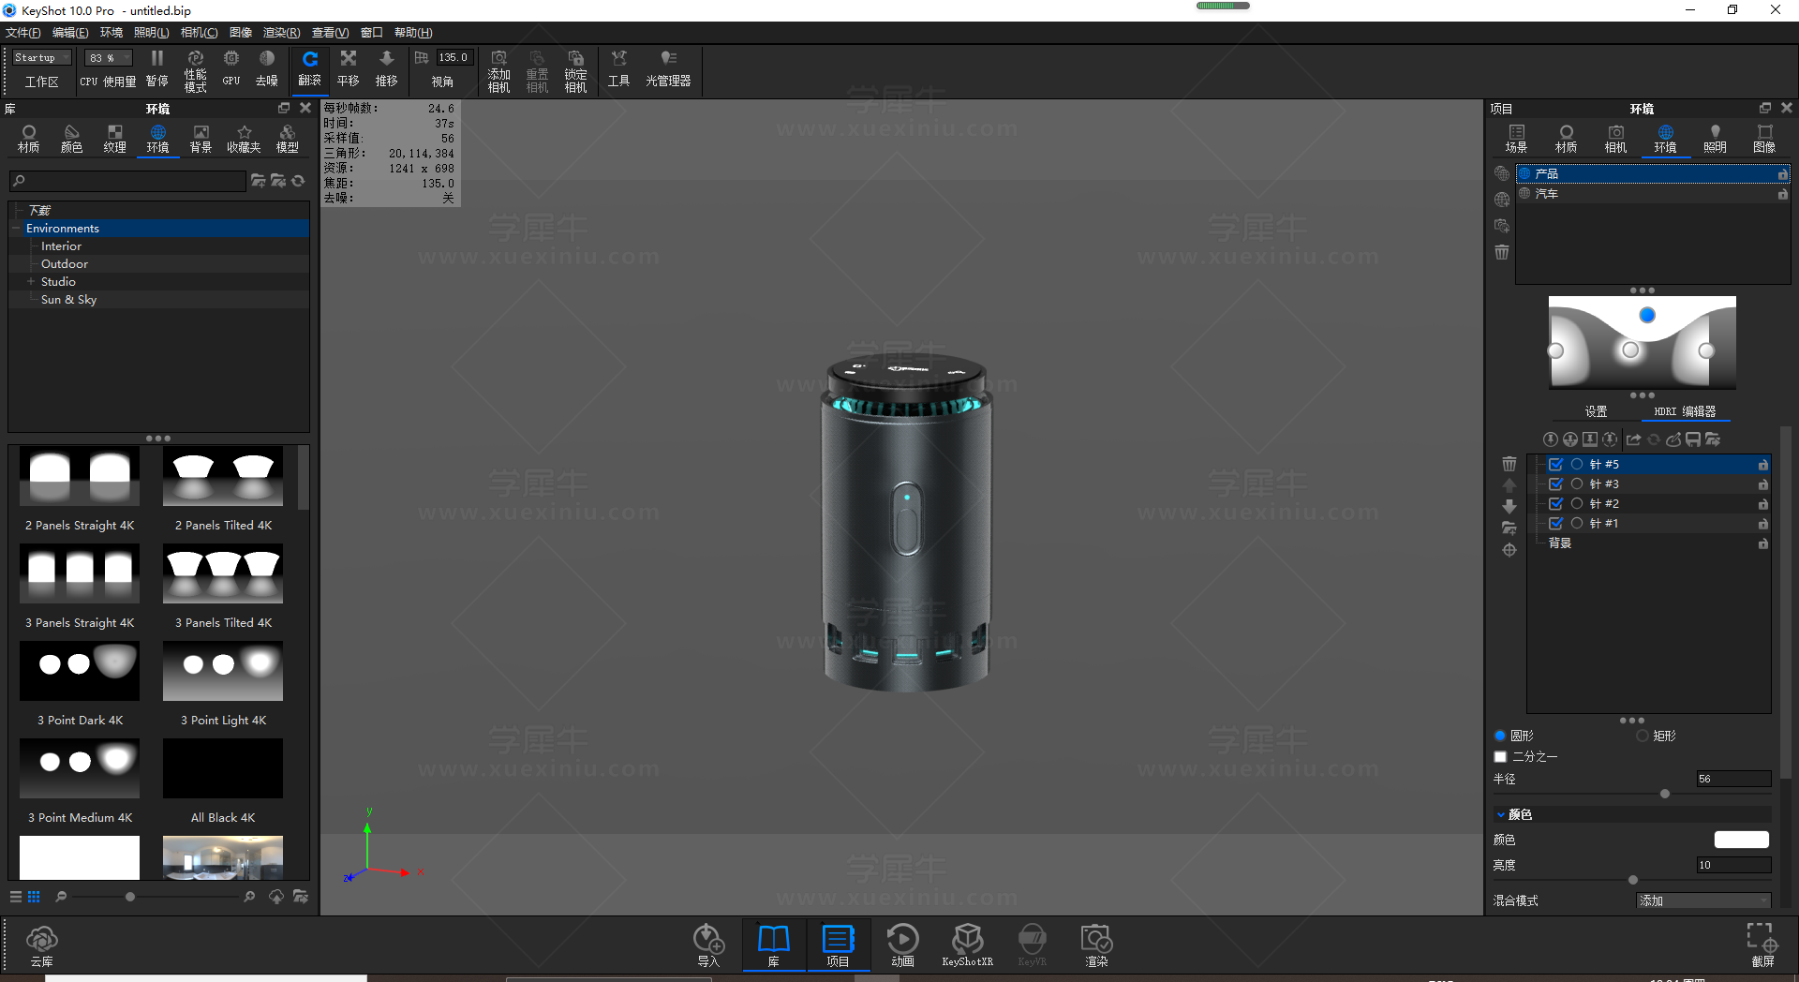
Task: Select the 翻滚 tumble camera tool
Action: pos(309,68)
